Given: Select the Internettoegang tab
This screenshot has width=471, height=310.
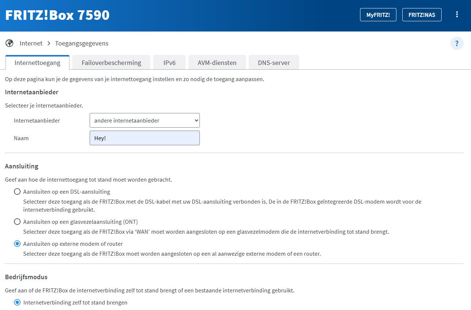Looking at the screenshot, I should click(37, 63).
